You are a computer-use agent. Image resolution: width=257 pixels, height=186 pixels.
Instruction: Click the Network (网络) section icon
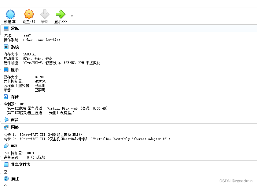click(x=6, y=127)
